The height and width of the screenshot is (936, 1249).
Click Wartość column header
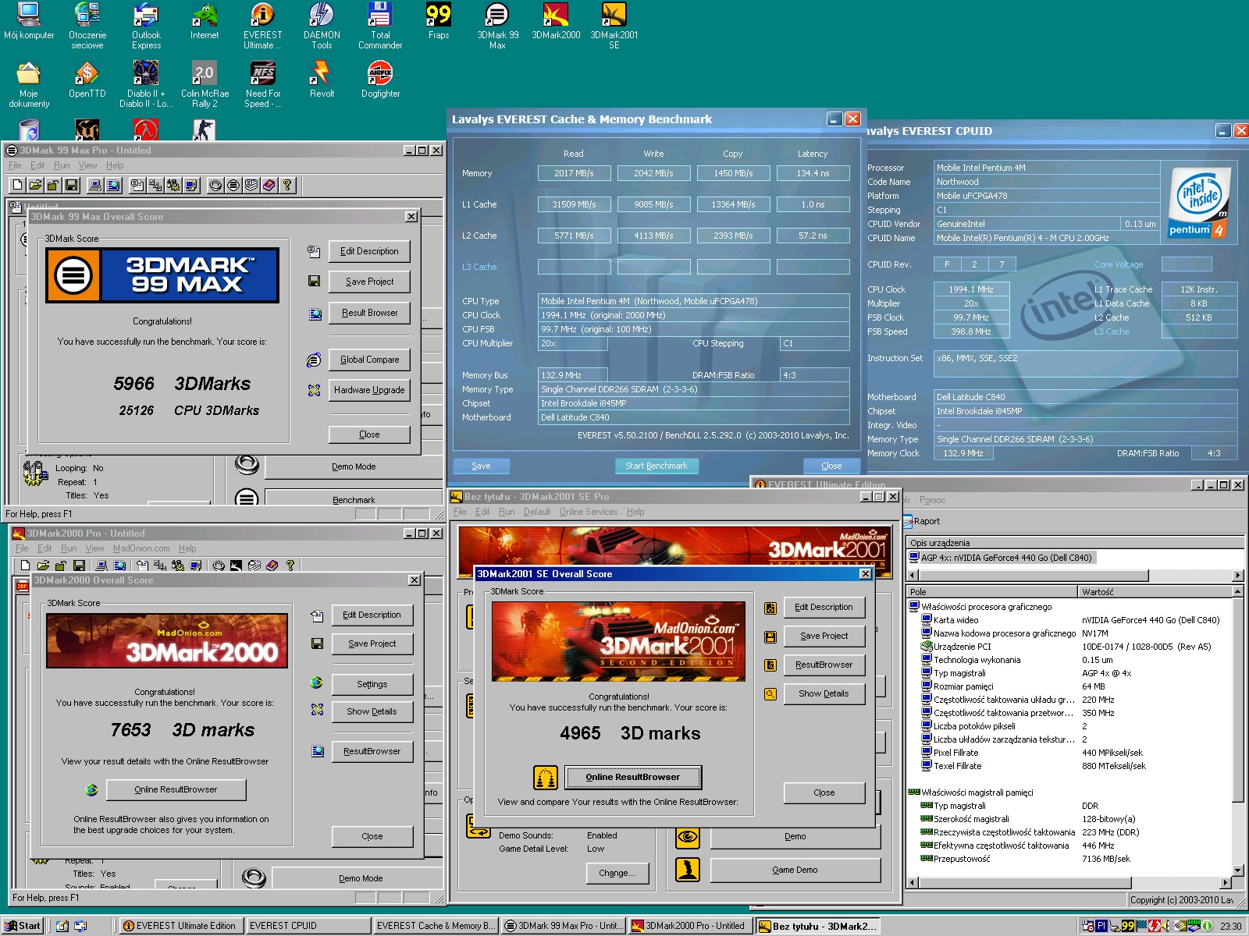(1155, 592)
